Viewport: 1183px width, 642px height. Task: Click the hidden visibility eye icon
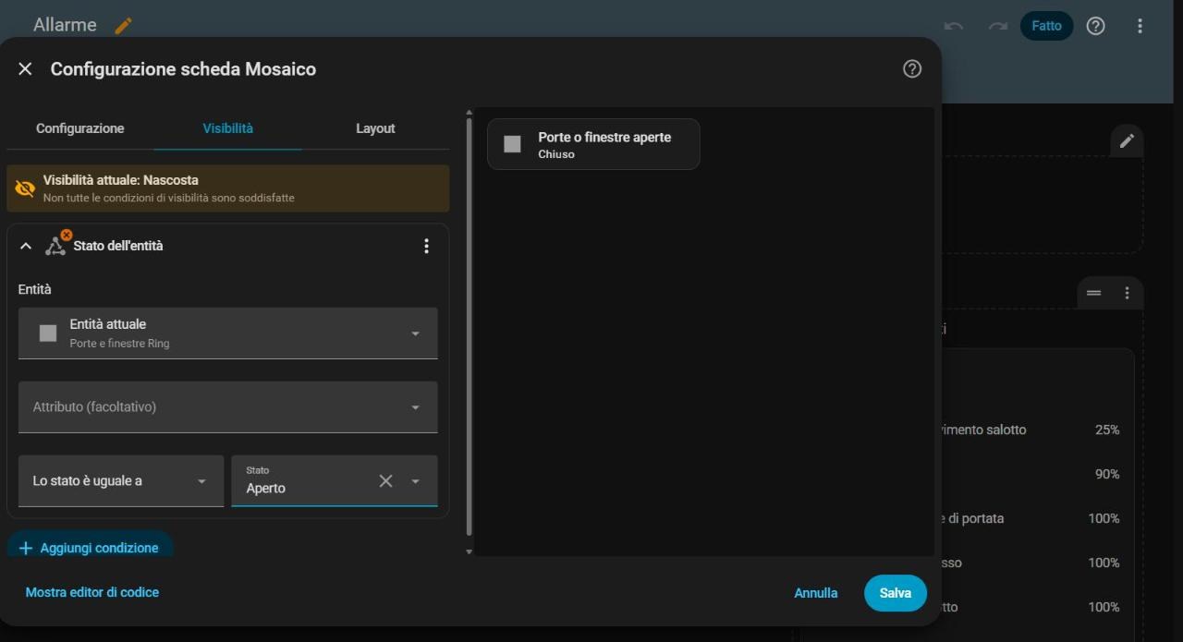[25, 188]
